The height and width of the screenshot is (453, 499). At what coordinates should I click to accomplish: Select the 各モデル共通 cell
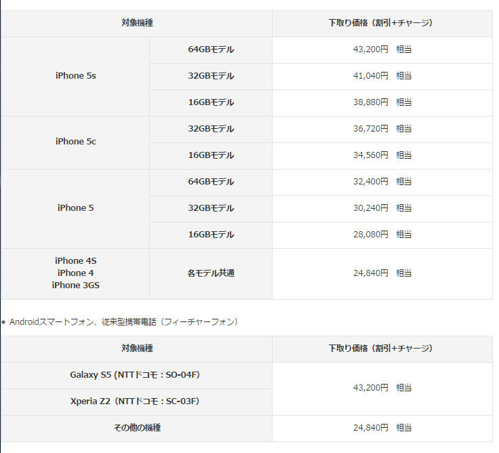click(211, 273)
